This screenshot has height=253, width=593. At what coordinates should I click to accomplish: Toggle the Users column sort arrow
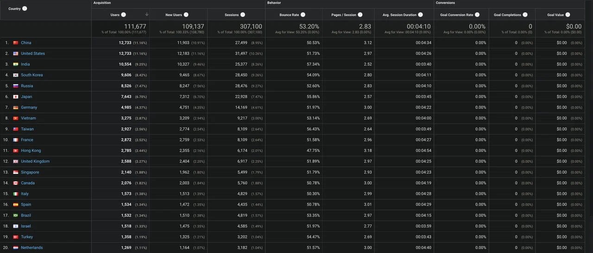point(147,15)
